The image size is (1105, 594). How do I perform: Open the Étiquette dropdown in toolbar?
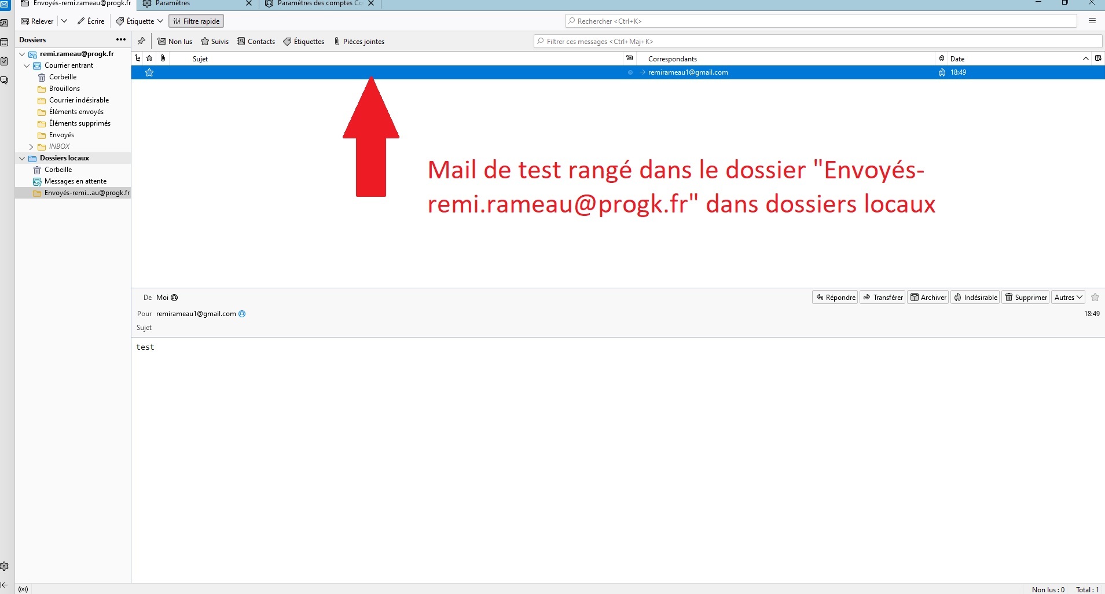[x=139, y=21]
